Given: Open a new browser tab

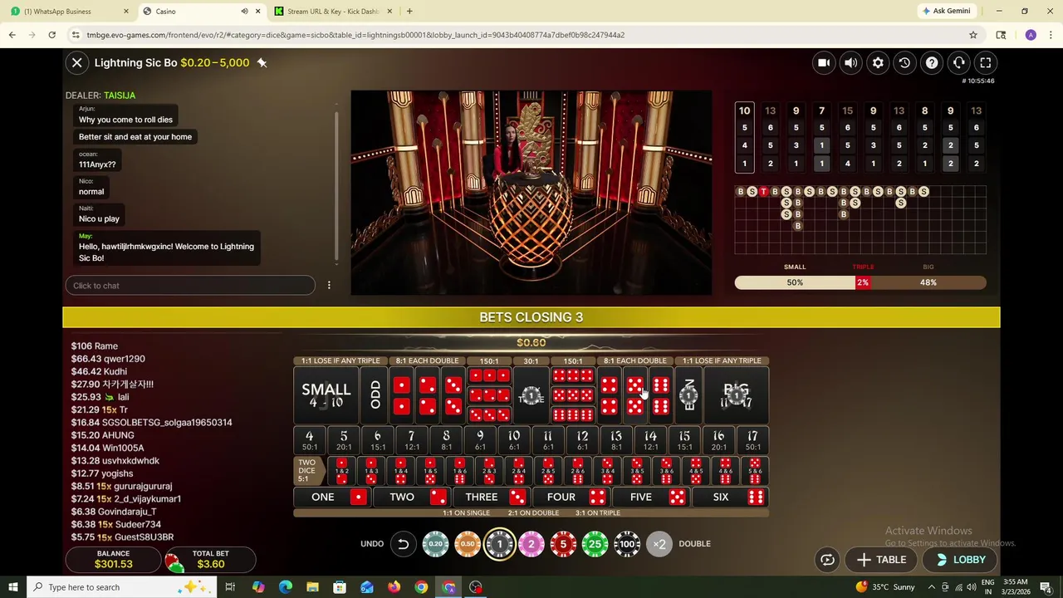Looking at the screenshot, I should point(409,11).
